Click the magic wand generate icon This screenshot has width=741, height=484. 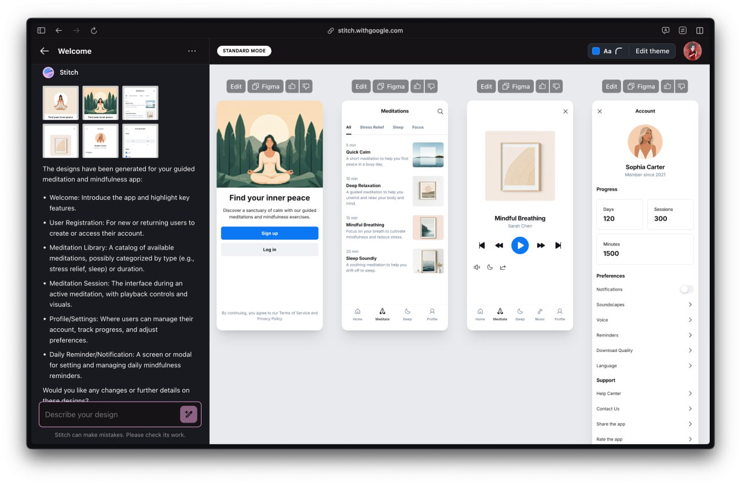pos(189,414)
